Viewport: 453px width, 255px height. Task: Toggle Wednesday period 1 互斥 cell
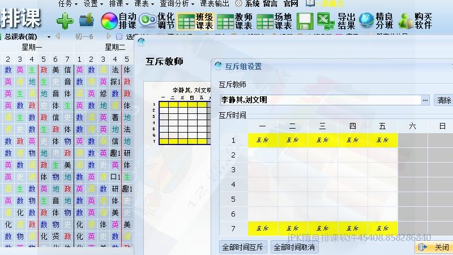[x=322, y=140]
